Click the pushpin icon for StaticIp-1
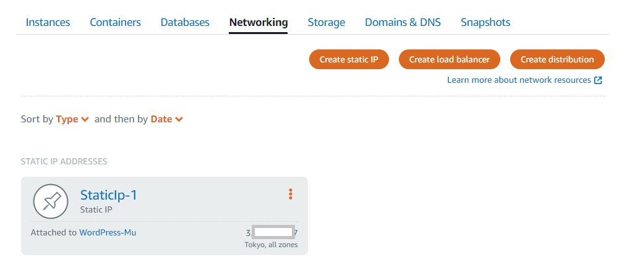 tap(51, 201)
